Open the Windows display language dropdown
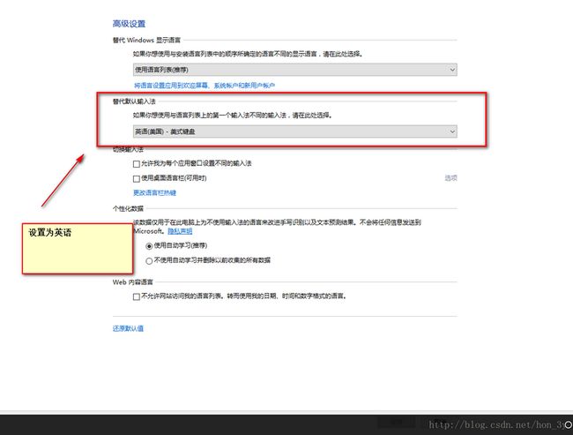 (295, 70)
